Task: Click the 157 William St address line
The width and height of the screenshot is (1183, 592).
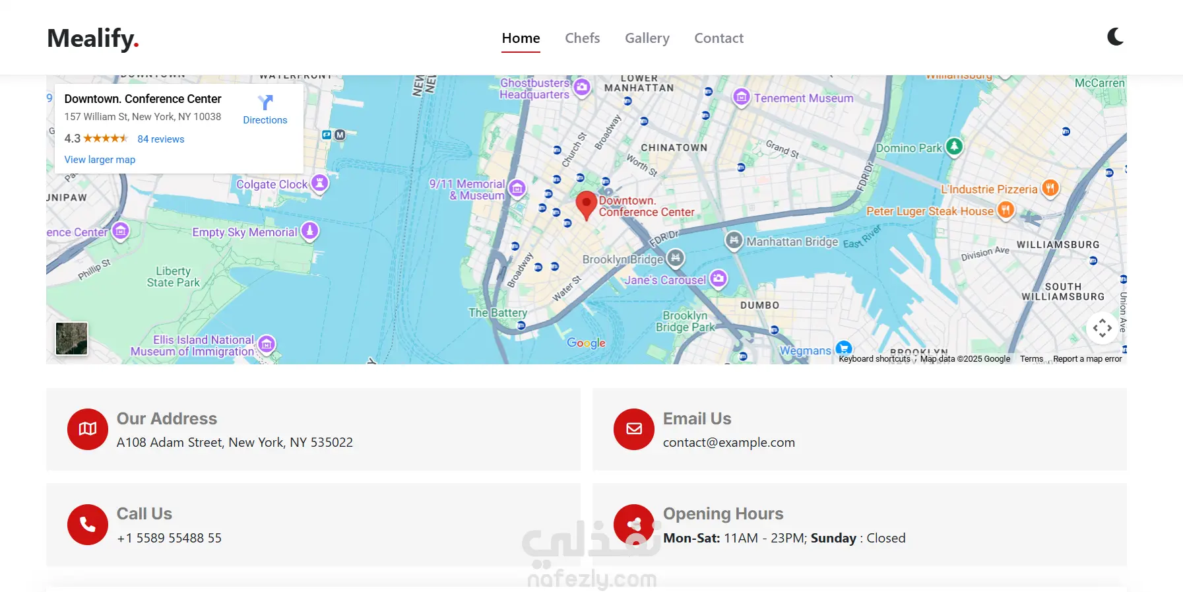Action: (x=143, y=117)
